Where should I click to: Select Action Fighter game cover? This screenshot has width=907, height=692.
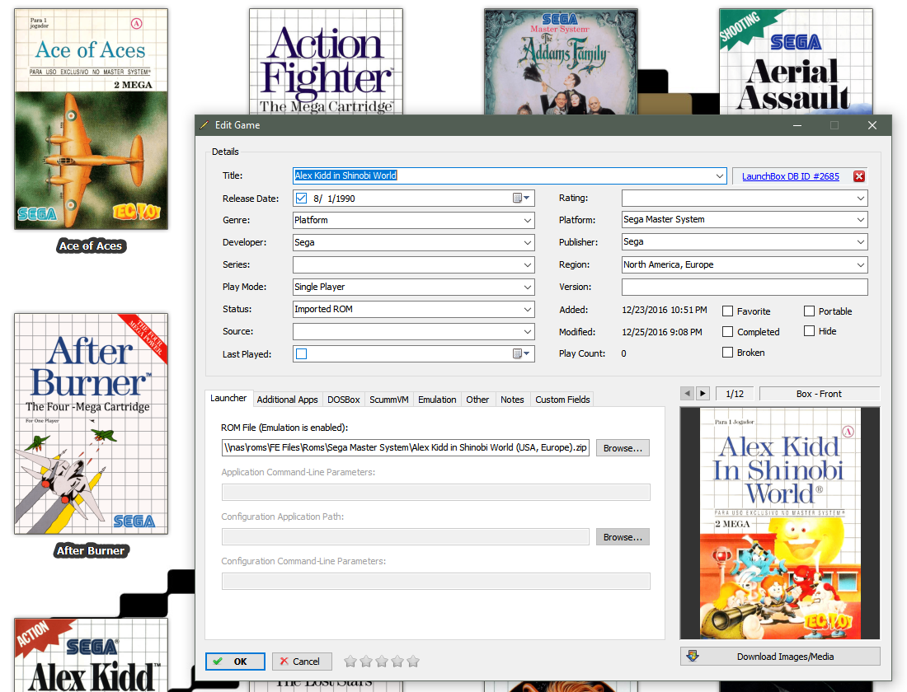pos(327,61)
